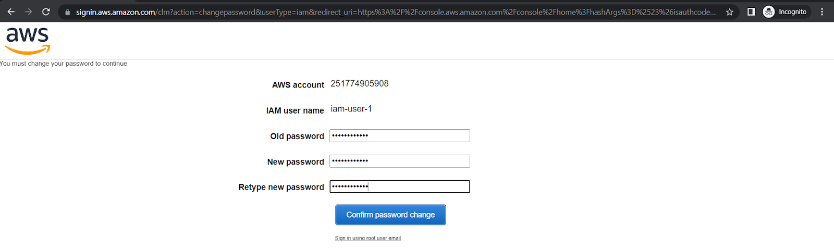
Task: Click the iam-user-1 user name text
Action: pyautogui.click(x=351, y=109)
